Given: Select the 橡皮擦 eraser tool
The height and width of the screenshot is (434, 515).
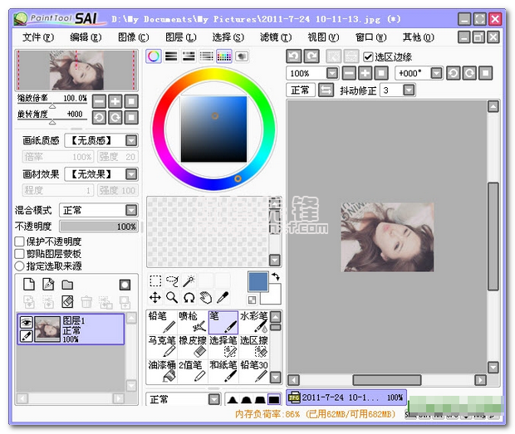Looking at the screenshot, I should point(193,346).
